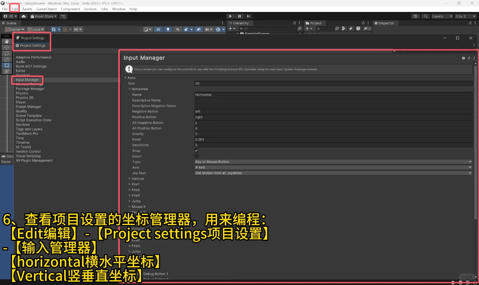
Task: Click the preset icon in the Input Manager header
Action: [x=469, y=58]
